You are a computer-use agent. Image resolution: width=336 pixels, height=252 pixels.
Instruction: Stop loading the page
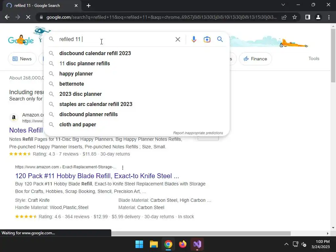(28, 17)
